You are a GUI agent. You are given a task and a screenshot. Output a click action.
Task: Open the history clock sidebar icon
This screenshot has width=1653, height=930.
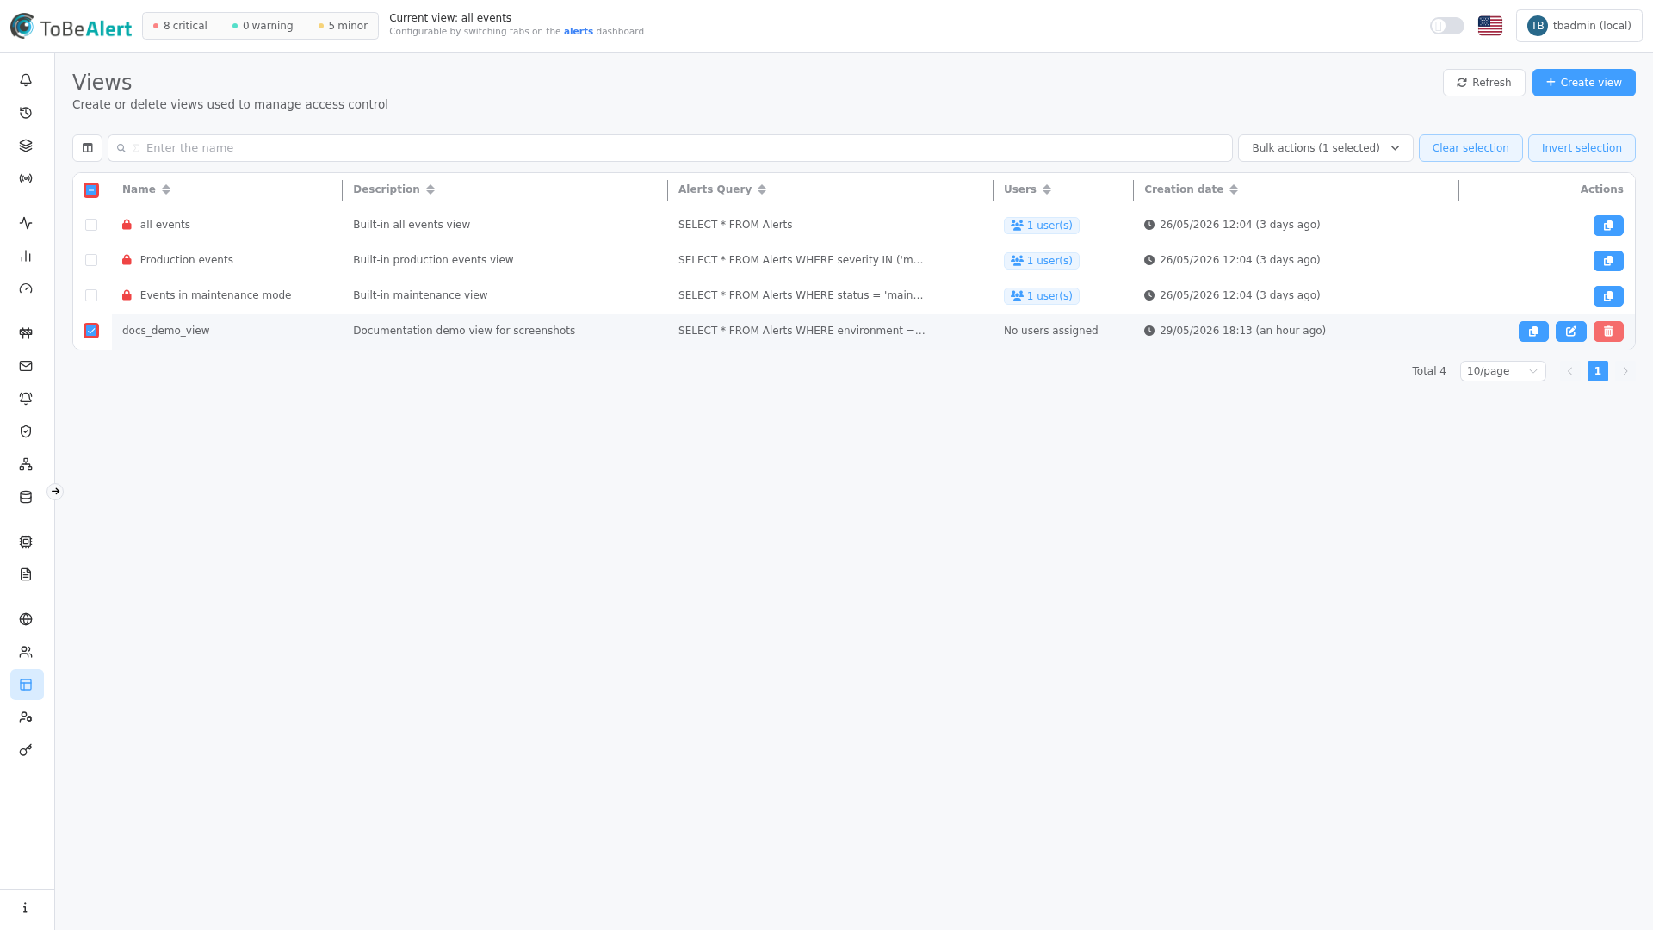(x=26, y=113)
